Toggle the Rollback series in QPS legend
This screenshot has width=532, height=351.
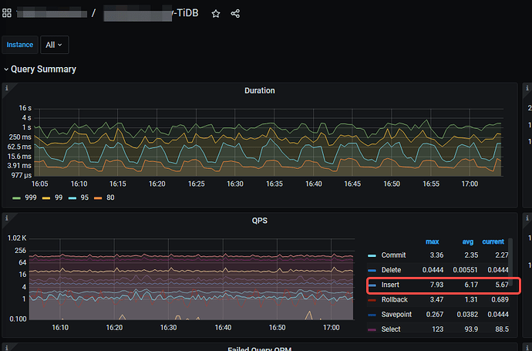click(x=395, y=299)
